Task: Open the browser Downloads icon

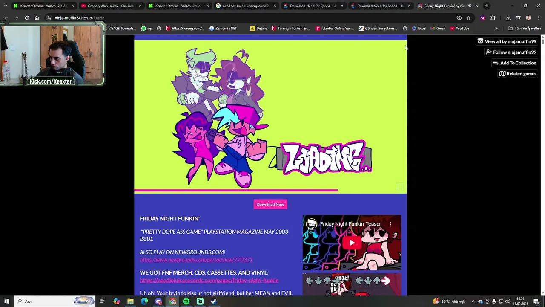Action: click(x=508, y=18)
